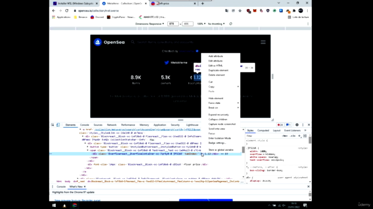Show more Styles pane tabs chevron
Screen dimensions: 373x209
305,130
